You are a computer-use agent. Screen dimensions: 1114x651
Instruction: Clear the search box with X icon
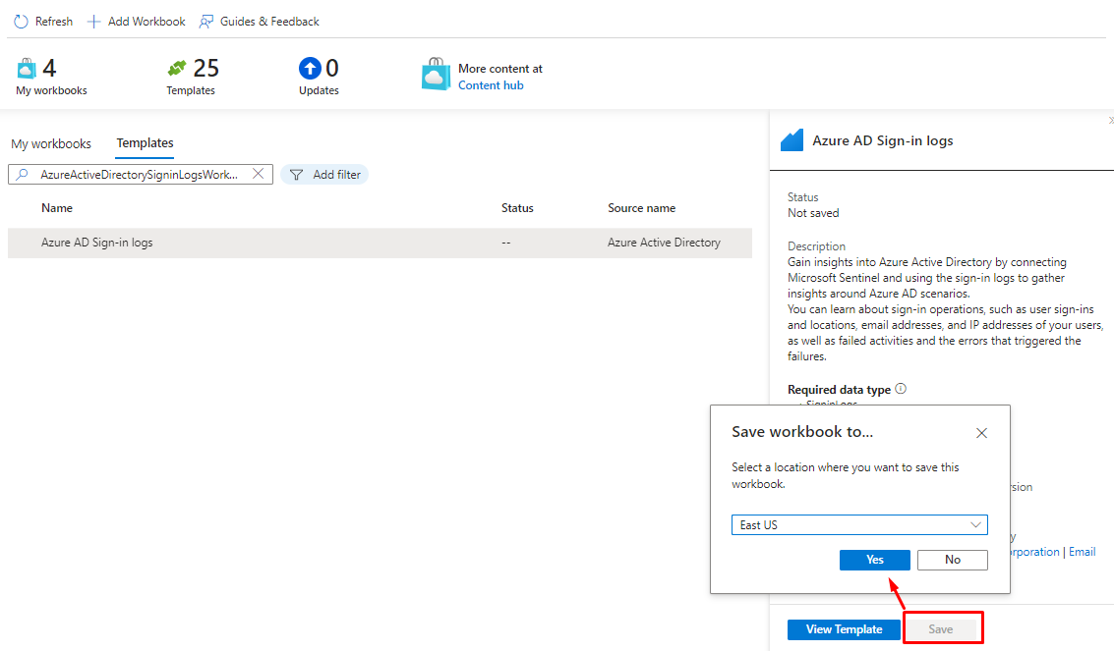pyautogui.click(x=259, y=174)
